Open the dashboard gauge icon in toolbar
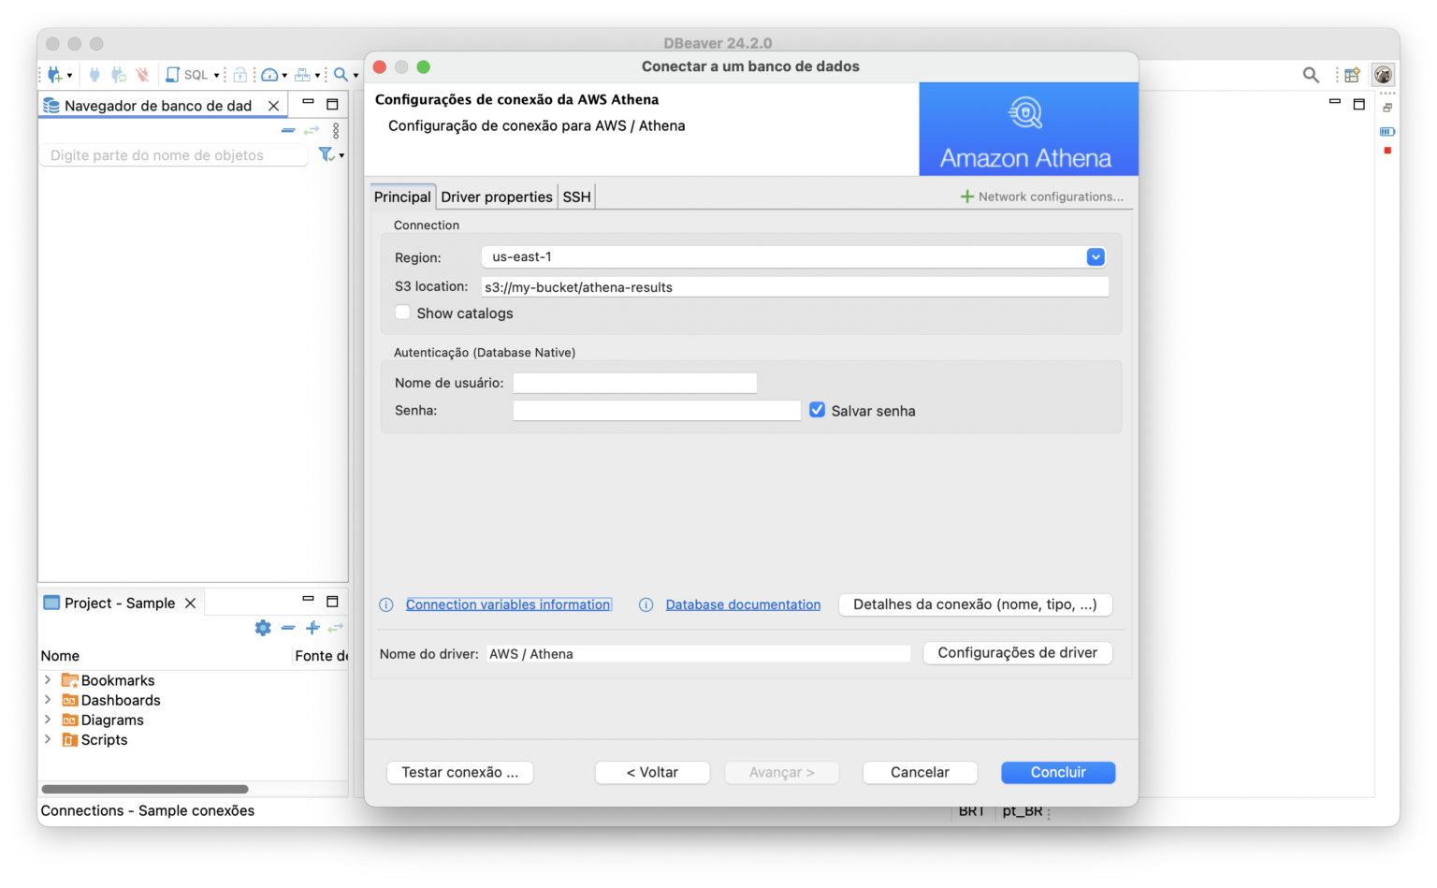 [x=269, y=75]
